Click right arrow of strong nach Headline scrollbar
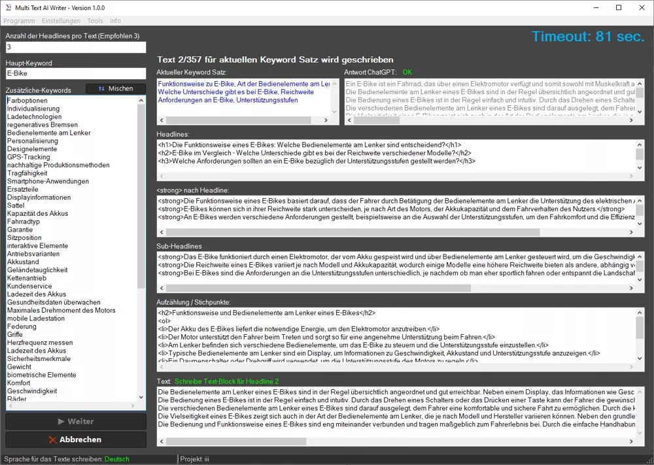The width and height of the screenshot is (654, 465). pyautogui.click(x=631, y=232)
